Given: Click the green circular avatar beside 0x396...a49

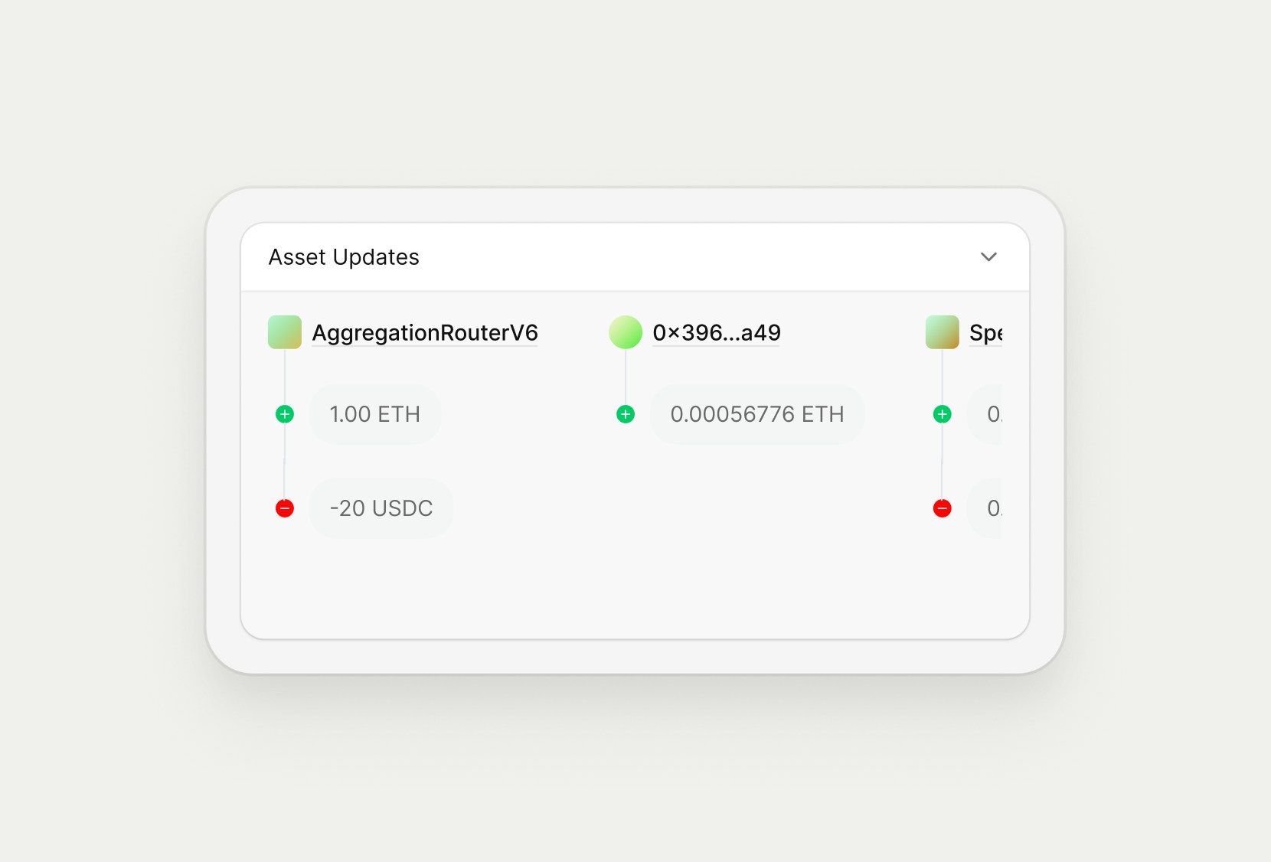Looking at the screenshot, I should point(626,332).
